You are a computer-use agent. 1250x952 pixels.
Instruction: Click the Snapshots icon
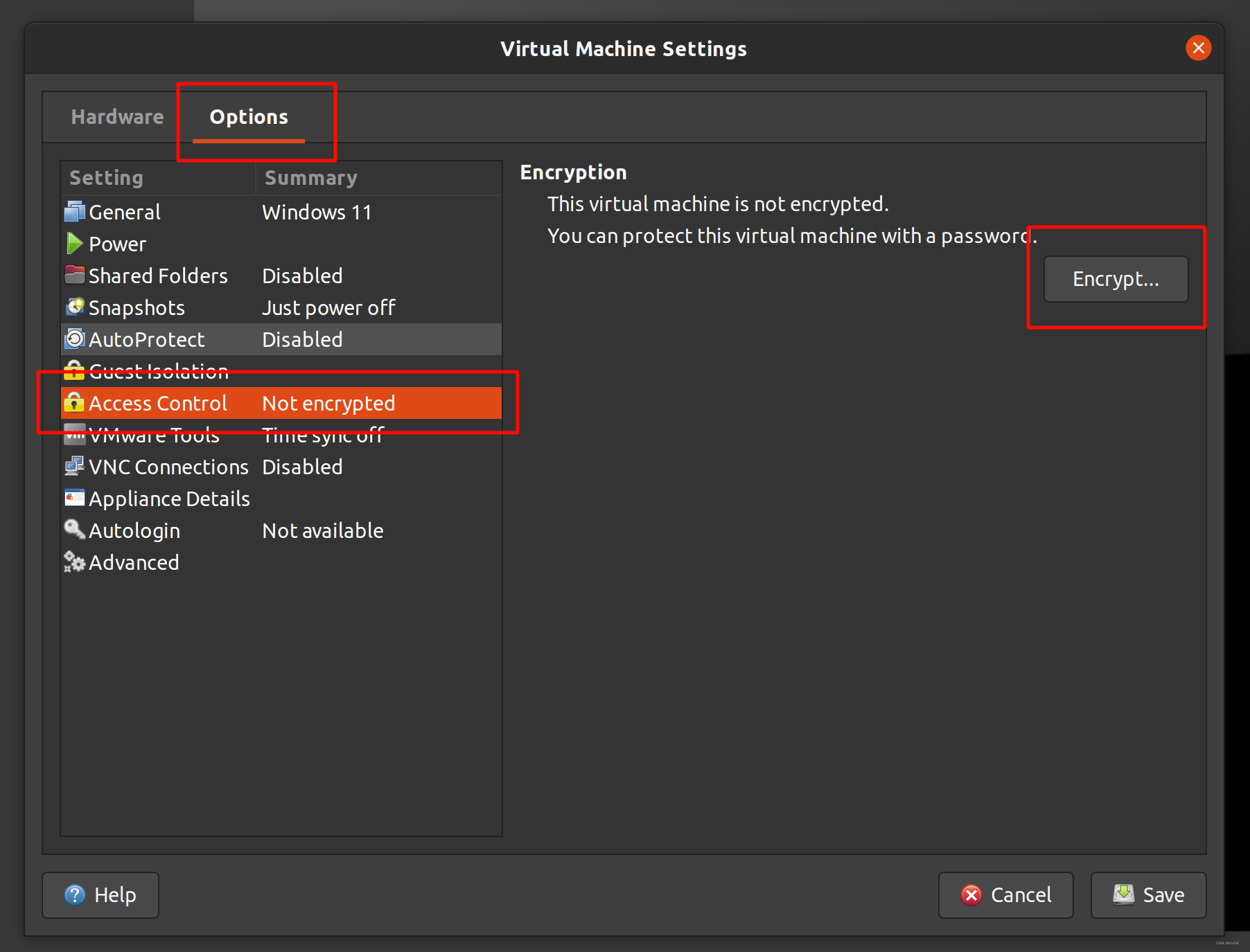pyautogui.click(x=75, y=307)
